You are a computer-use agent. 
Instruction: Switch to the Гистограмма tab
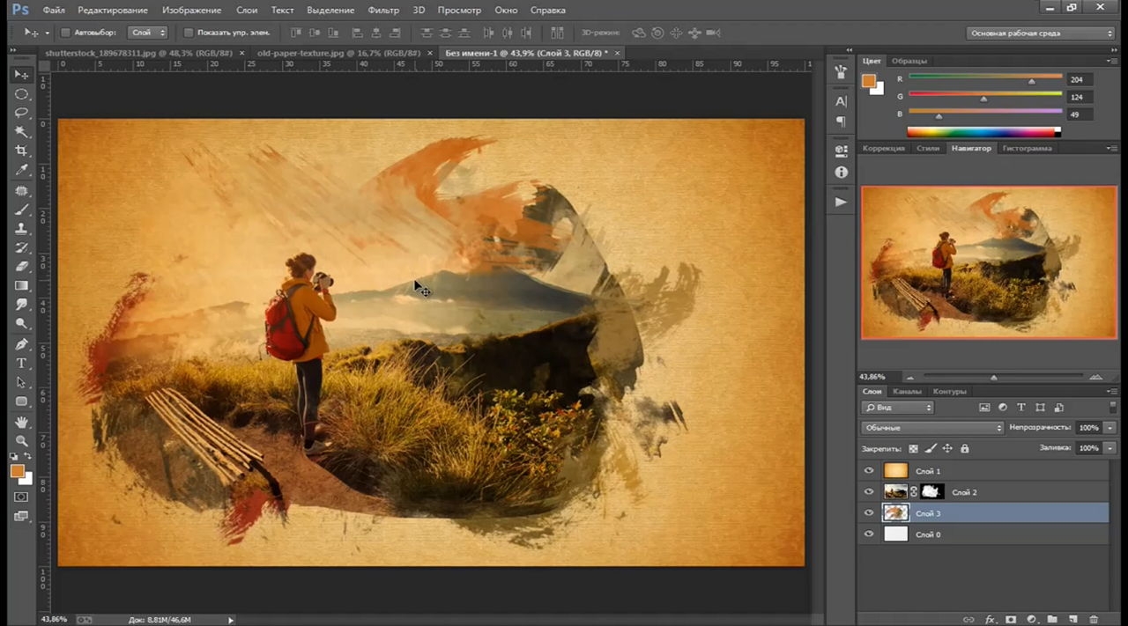pyautogui.click(x=1027, y=149)
